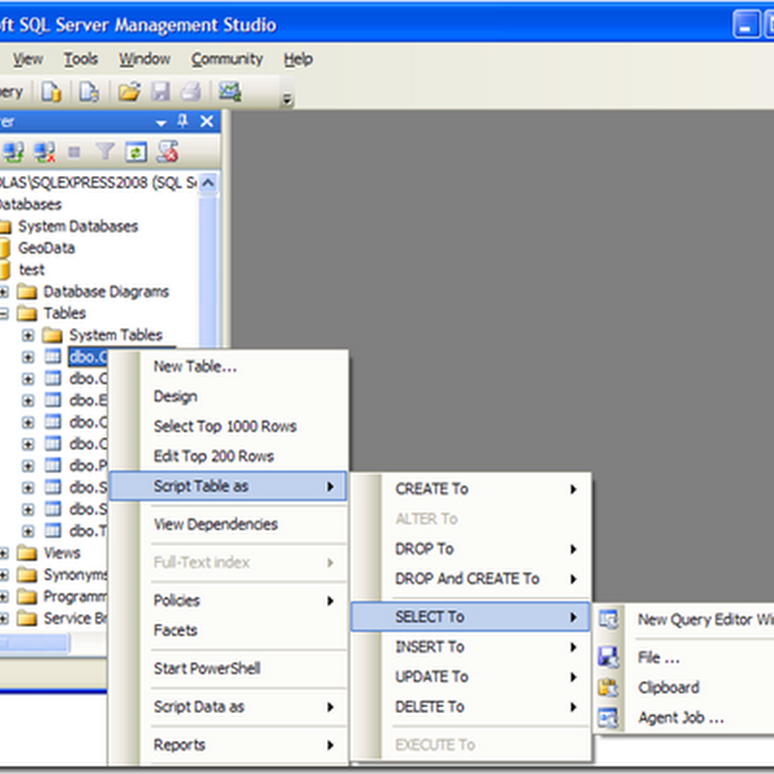Select the Views folder
774x774 pixels.
pyautogui.click(x=62, y=552)
